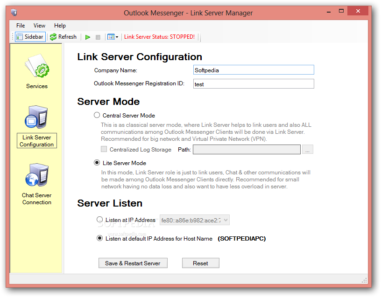Click the Registration ID field

[x=254, y=84]
